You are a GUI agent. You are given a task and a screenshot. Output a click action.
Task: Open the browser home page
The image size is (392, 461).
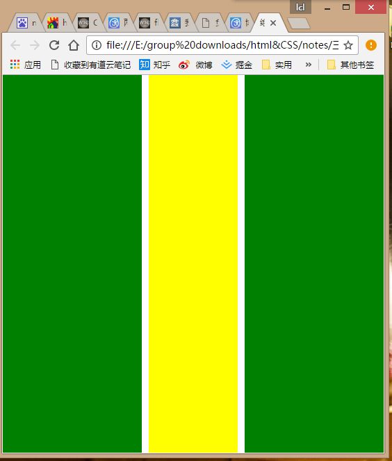tap(74, 45)
